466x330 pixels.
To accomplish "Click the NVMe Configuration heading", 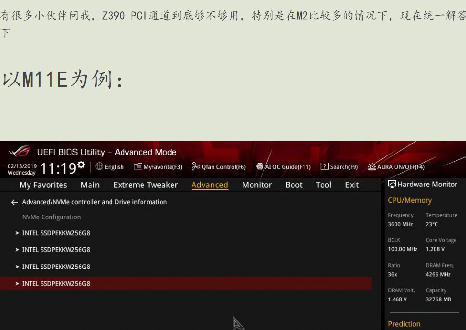I will pos(51,217).
